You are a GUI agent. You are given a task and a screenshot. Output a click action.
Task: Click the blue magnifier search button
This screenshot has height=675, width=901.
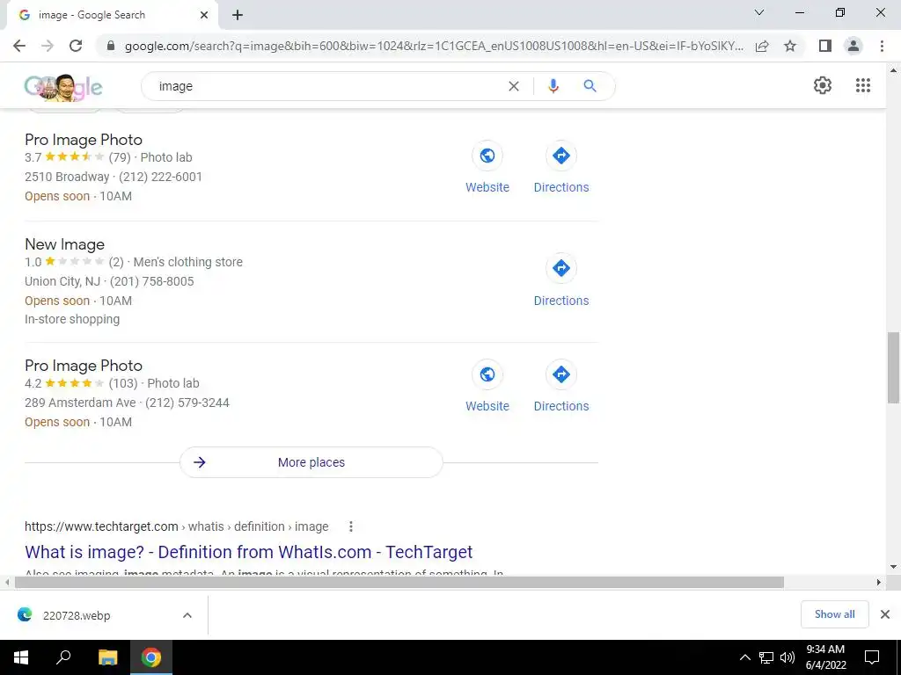click(x=590, y=86)
